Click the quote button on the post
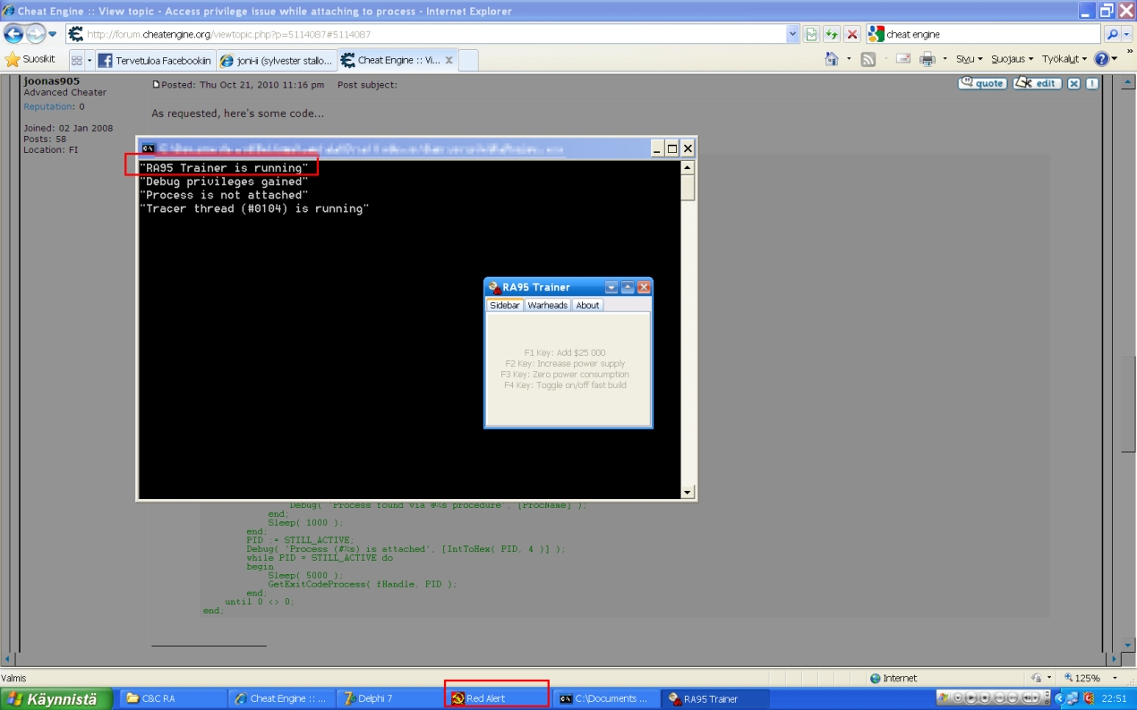The height and width of the screenshot is (710, 1137). (x=983, y=83)
